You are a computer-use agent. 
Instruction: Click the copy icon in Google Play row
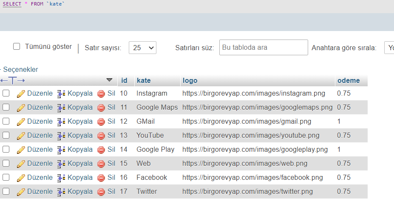61,150
